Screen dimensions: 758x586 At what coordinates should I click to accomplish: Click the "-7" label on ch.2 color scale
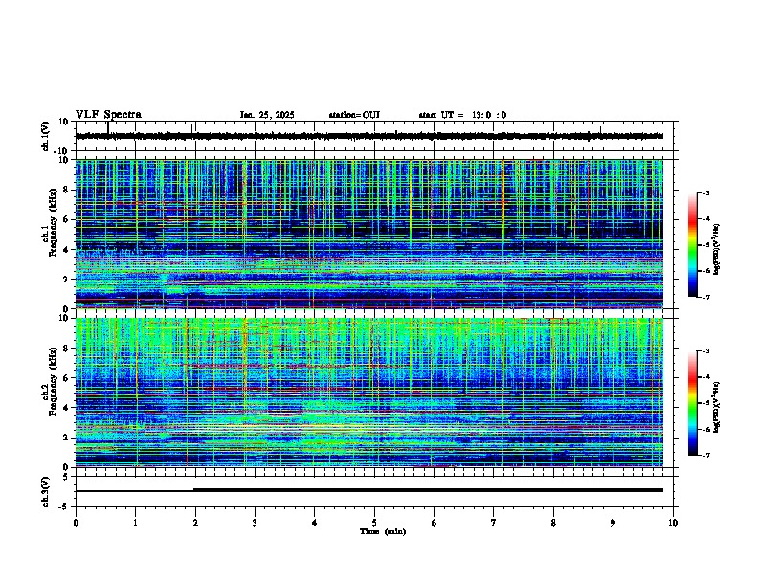(x=706, y=456)
